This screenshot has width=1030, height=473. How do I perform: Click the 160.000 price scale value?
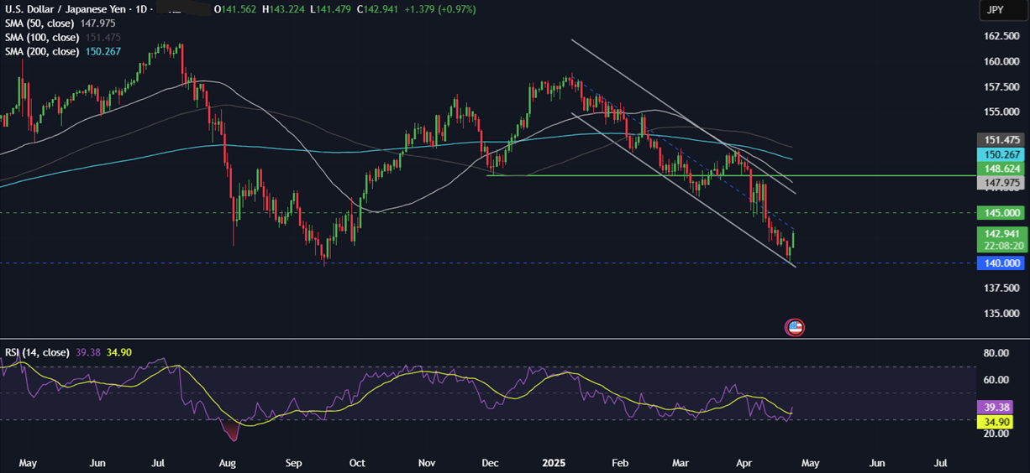click(1001, 62)
